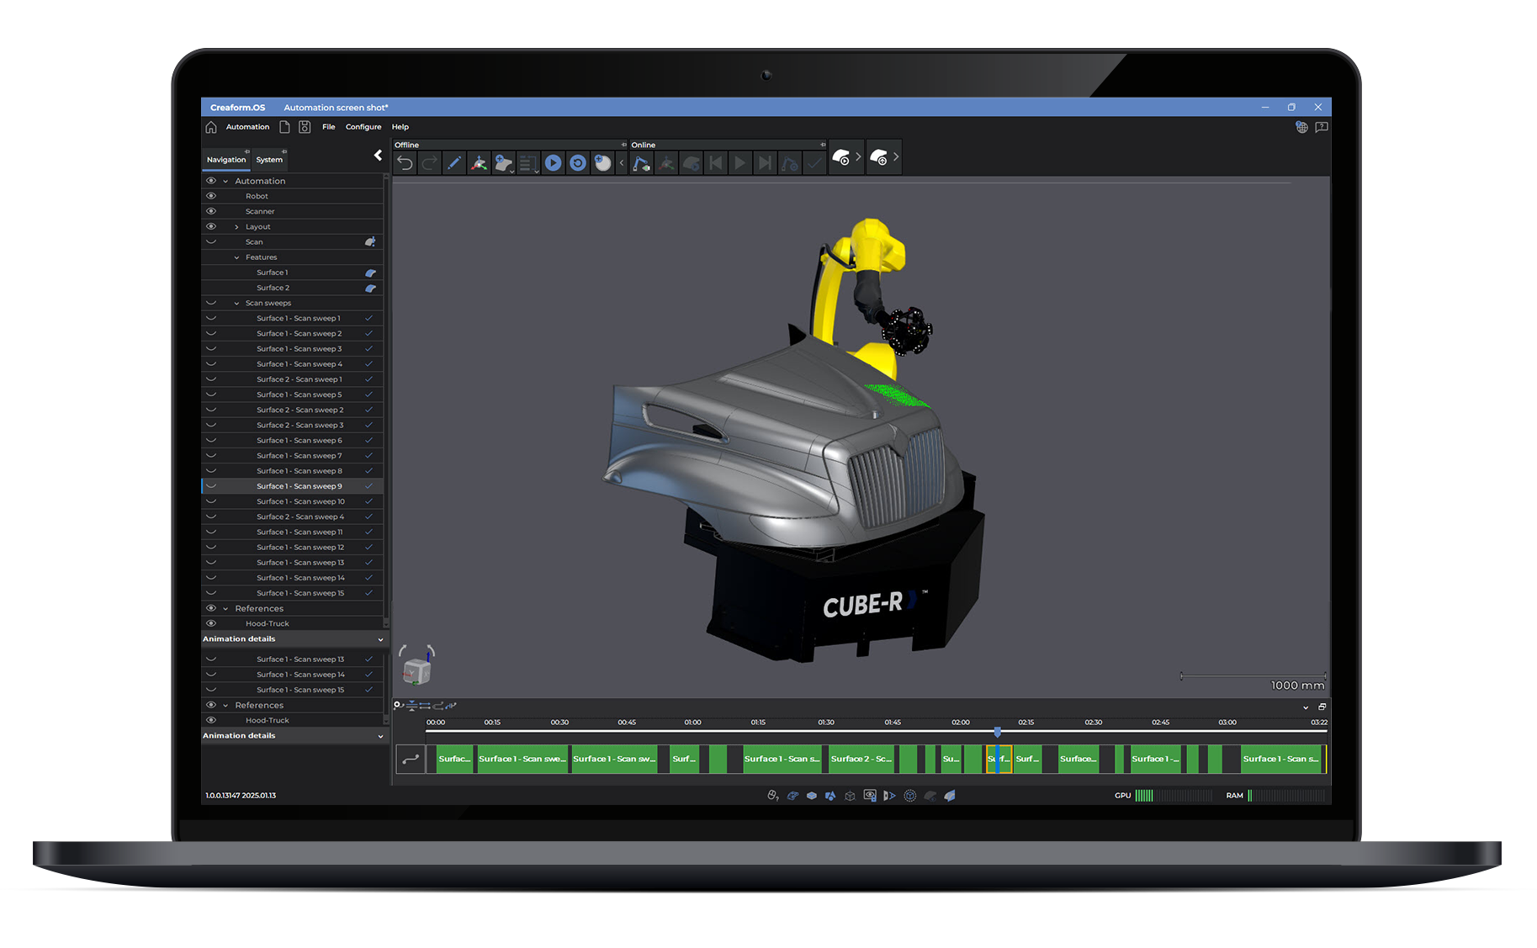Open the File menu
The height and width of the screenshot is (948, 1537).
pyautogui.click(x=328, y=127)
